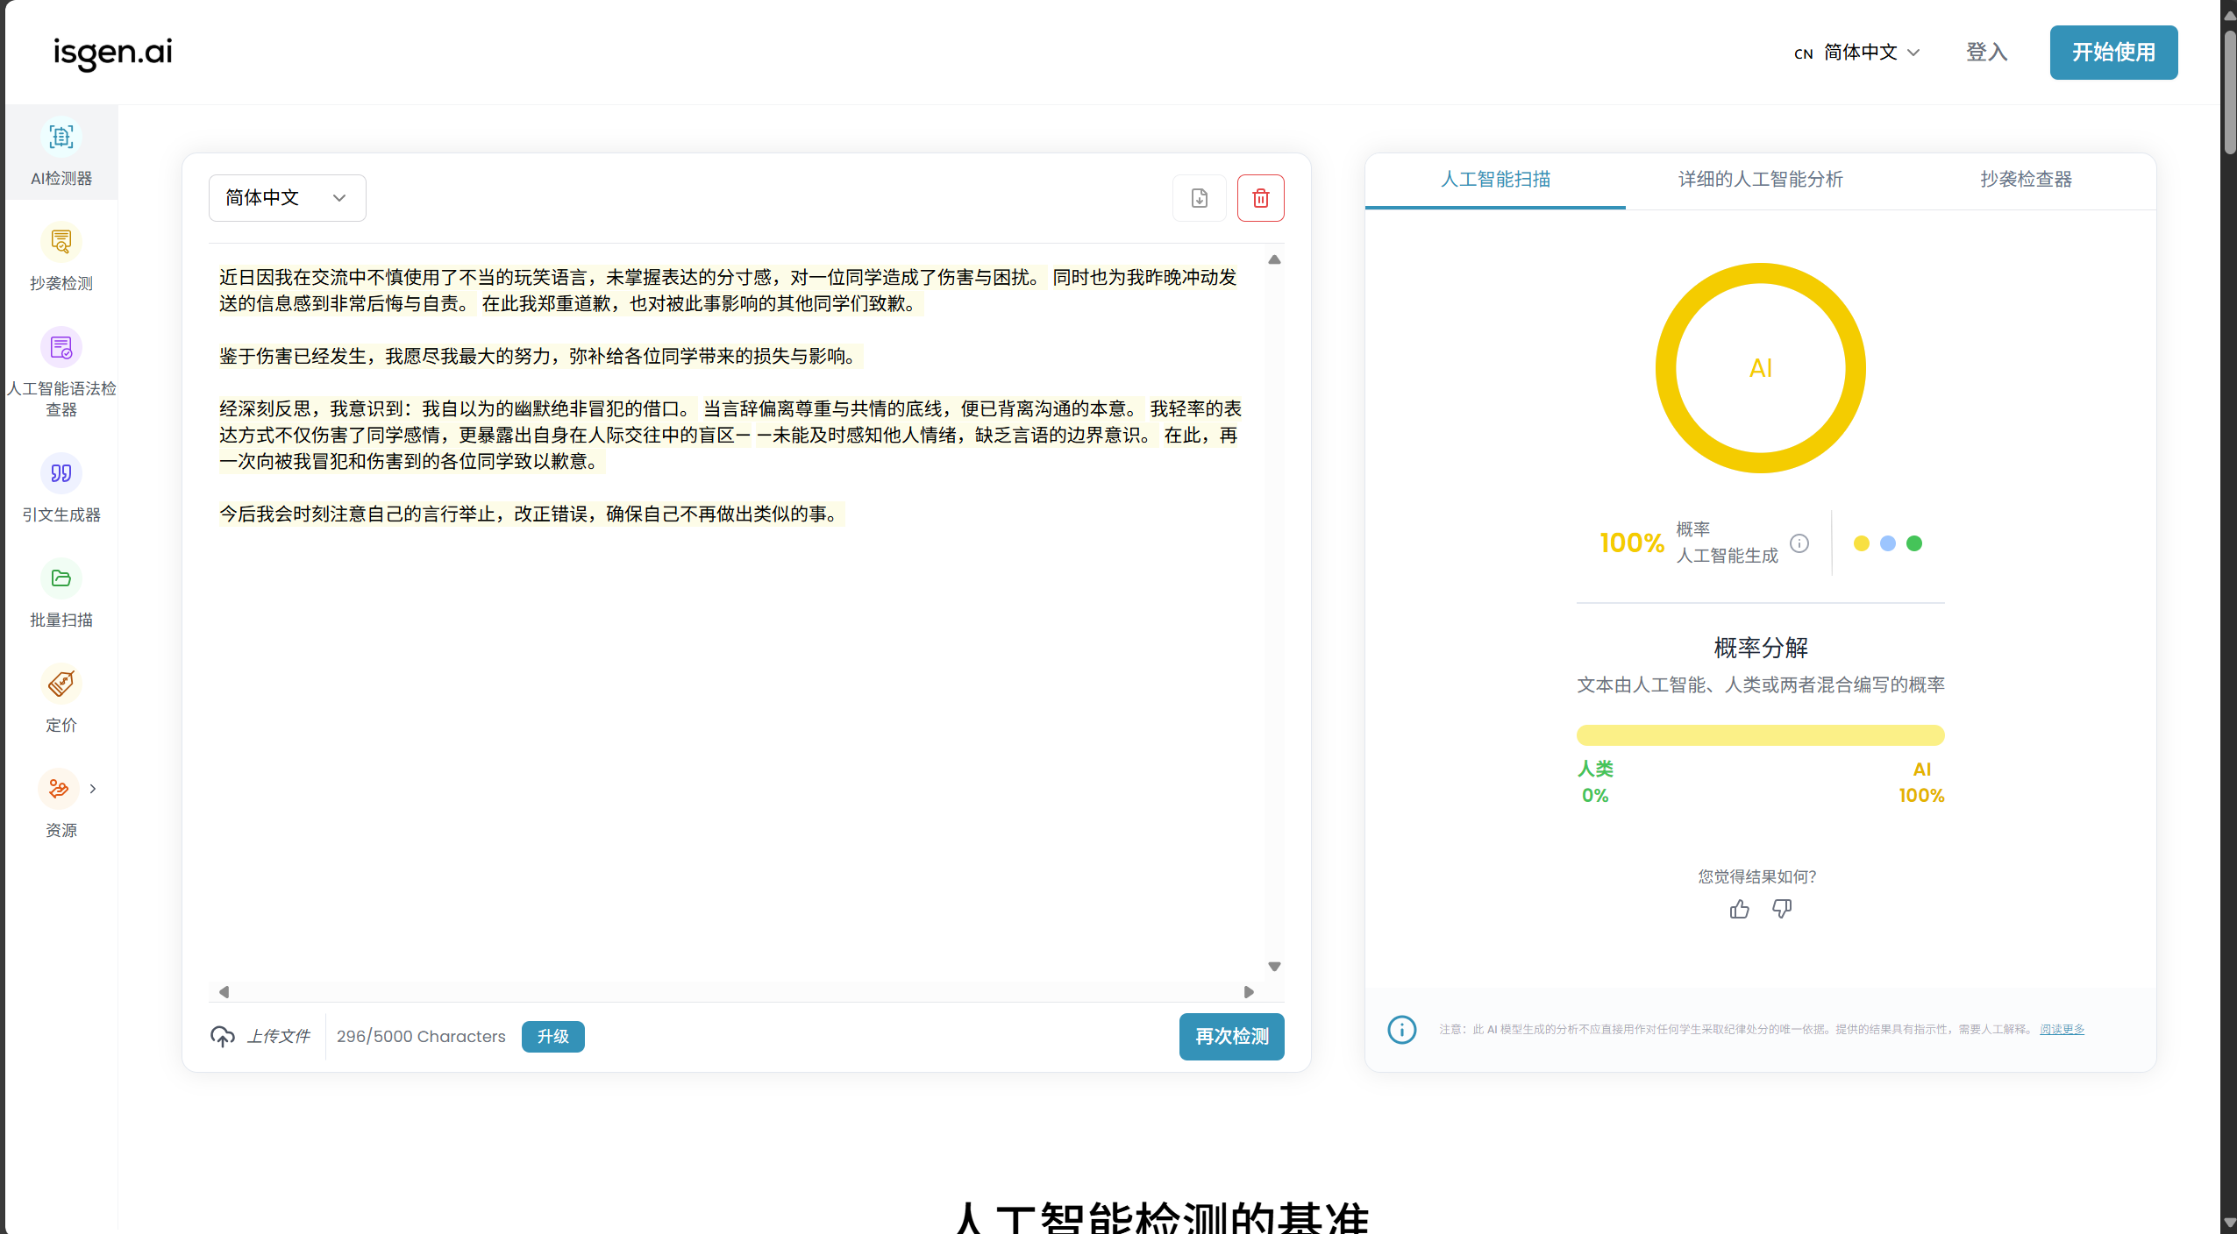Click the 阅读更多 link

(x=2062, y=1030)
